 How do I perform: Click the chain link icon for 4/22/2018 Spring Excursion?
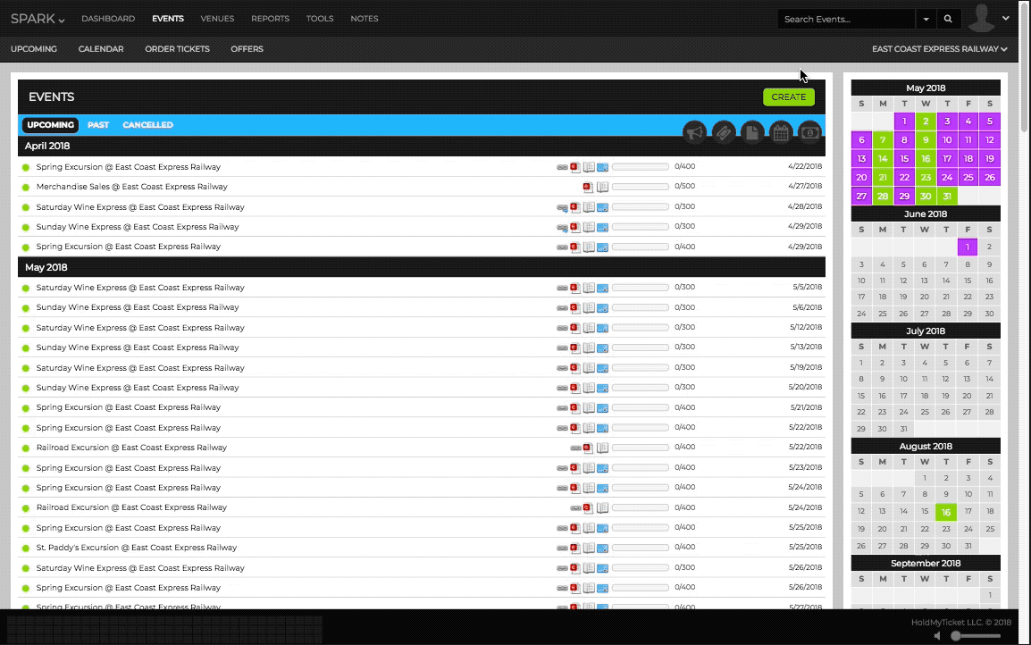[562, 167]
